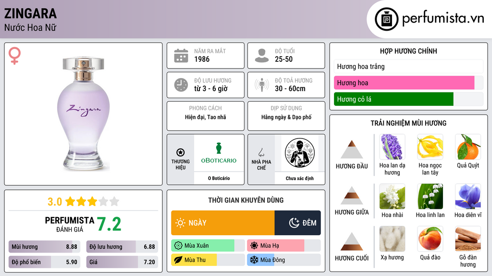492x276 pixels.
Task: Click the Hương đầu pyramid icon
Action: point(352,149)
